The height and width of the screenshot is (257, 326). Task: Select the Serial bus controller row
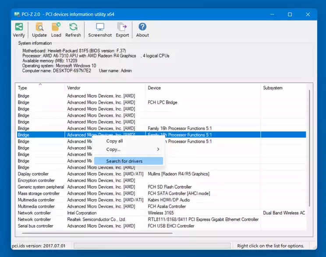[161, 226]
